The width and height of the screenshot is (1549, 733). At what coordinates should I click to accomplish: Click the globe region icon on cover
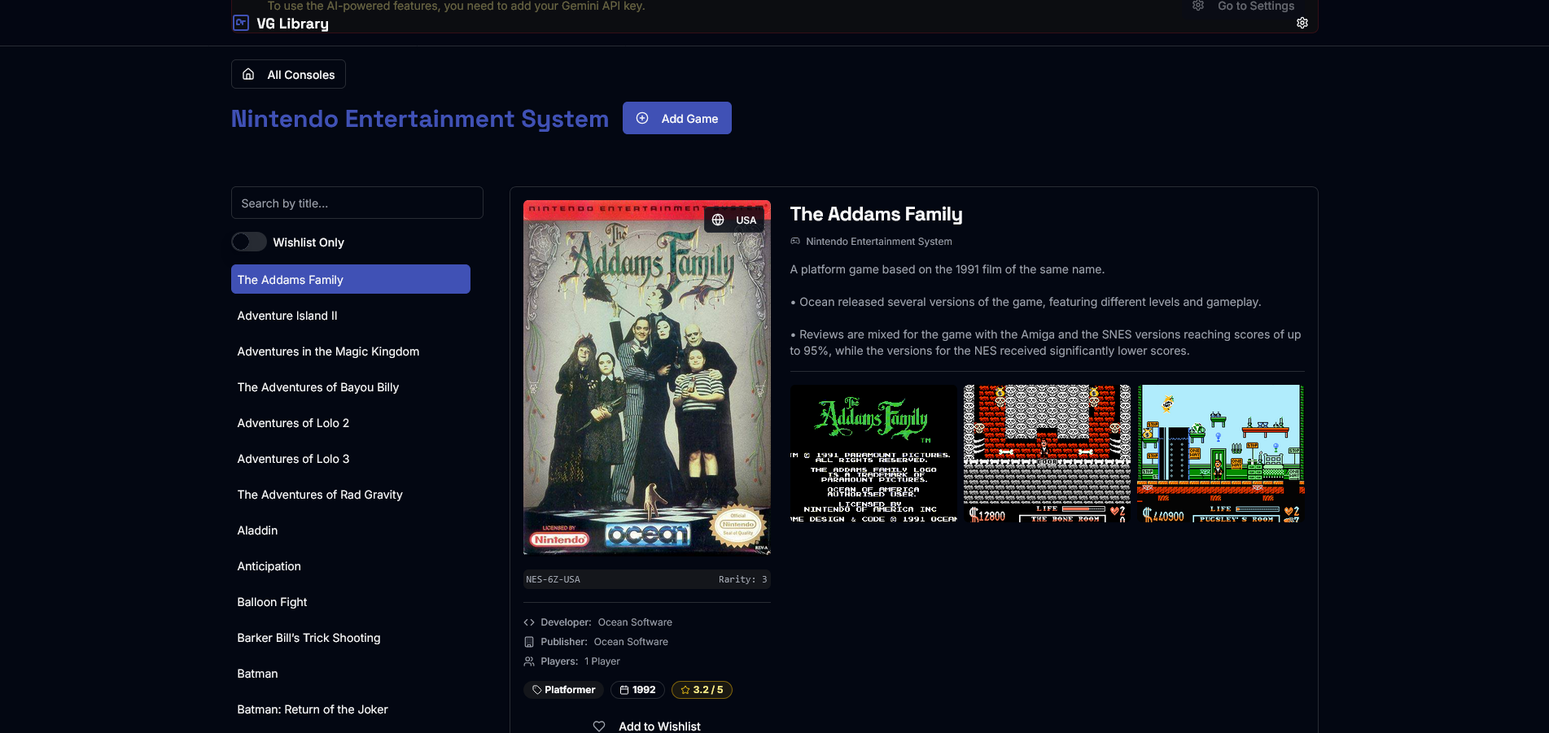(x=718, y=220)
